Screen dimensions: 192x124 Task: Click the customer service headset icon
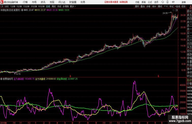pos(163,2)
